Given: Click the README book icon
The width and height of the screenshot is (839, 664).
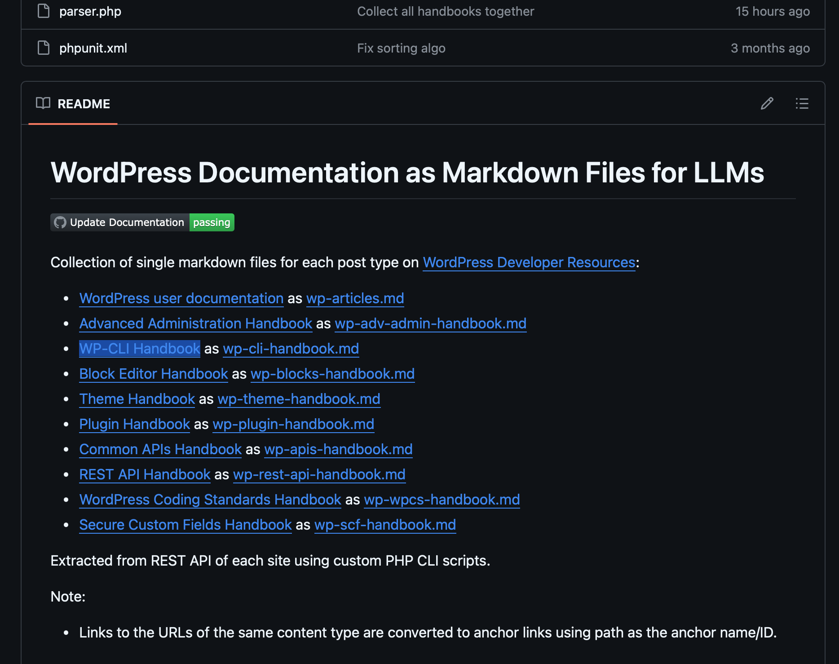Looking at the screenshot, I should pyautogui.click(x=43, y=103).
